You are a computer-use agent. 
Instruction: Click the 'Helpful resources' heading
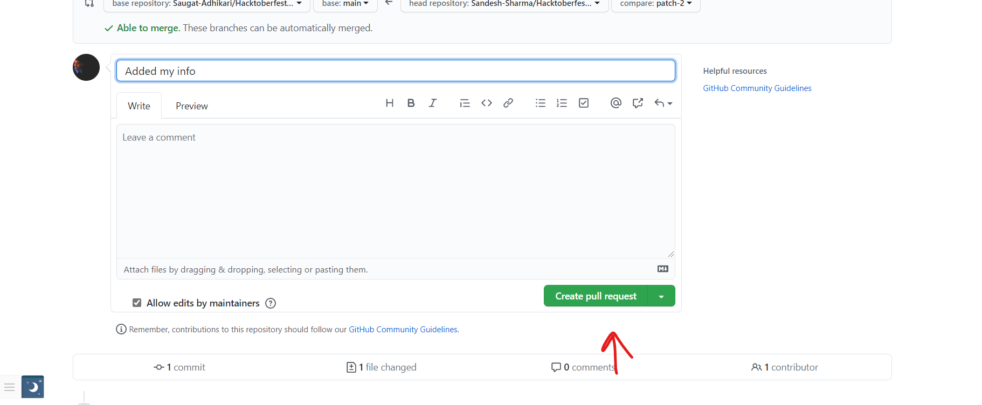(735, 71)
